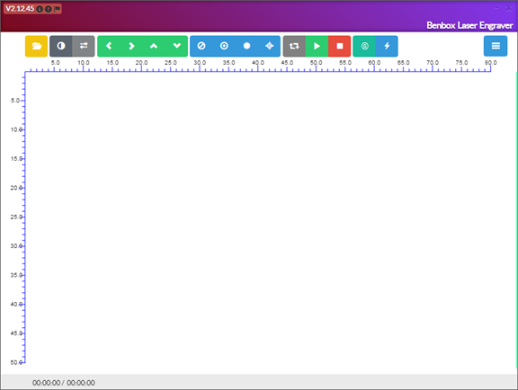Close the Benbox Laser Engraver window
This screenshot has width=518, height=390.
(508, 8)
